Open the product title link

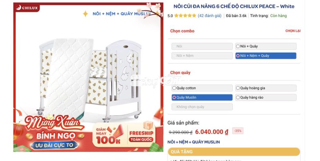click(234, 6)
